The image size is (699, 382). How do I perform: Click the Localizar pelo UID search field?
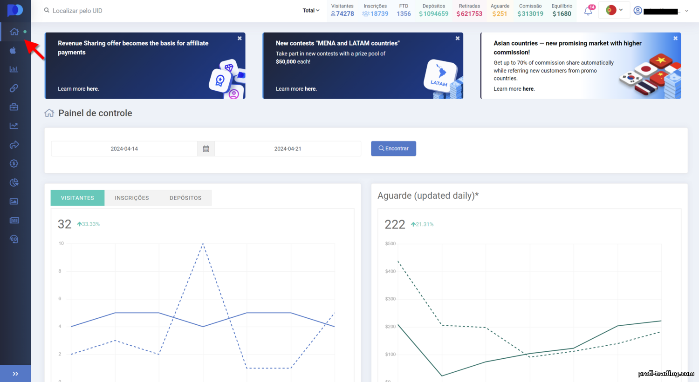pos(77,11)
